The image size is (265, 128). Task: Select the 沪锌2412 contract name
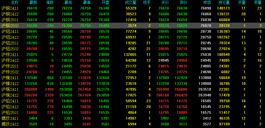[x=10, y=60]
